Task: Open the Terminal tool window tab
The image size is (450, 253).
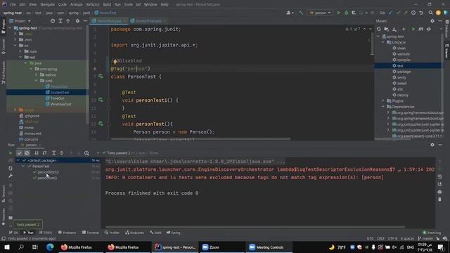Action: (x=91, y=233)
